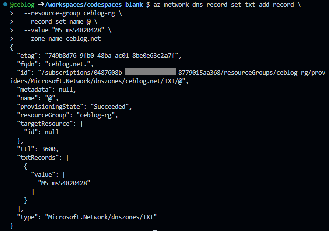Click the blue dot prompt indicator
The image size is (329, 231).
click(x=5, y=4)
